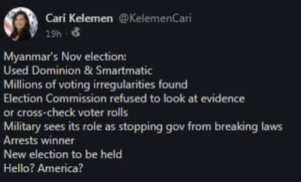Click the word "Hello?" in the last line

(19, 168)
